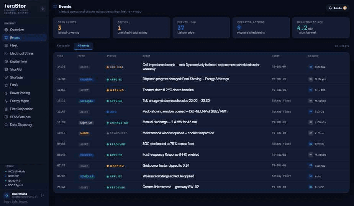Screen dimensions: 354x206
Task: Click asset TS-SOL-04 in first row
Action: [279, 67]
